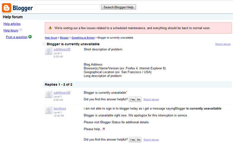Click the green plus icon beside Post a question
This screenshot has width=233, height=146.
click(30, 37)
